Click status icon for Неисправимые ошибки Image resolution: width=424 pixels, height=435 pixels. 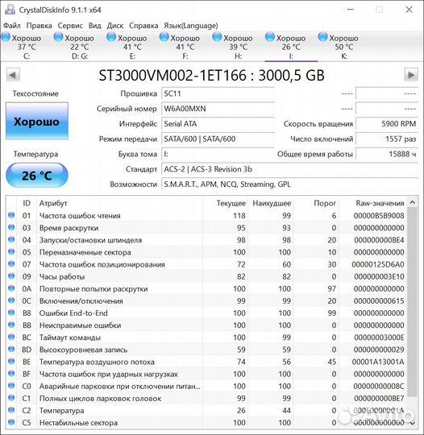(x=11, y=325)
